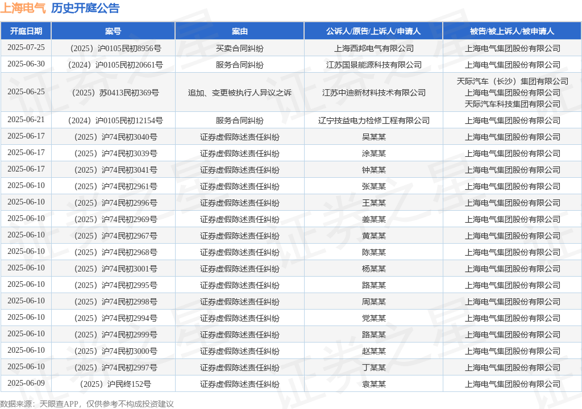Click plaintiff 江苏国景能源科技有限公司
The height and width of the screenshot is (409, 582).
[x=374, y=65]
